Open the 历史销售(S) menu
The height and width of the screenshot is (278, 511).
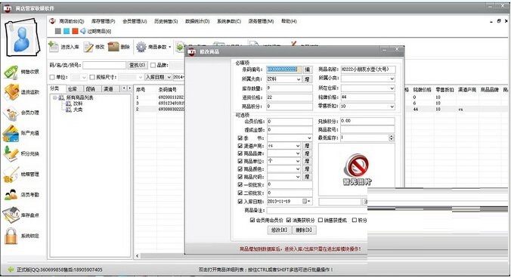coord(166,21)
